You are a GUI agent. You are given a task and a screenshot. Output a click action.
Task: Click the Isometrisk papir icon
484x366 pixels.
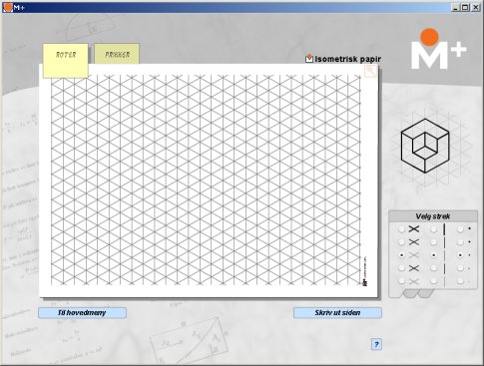[x=309, y=59]
